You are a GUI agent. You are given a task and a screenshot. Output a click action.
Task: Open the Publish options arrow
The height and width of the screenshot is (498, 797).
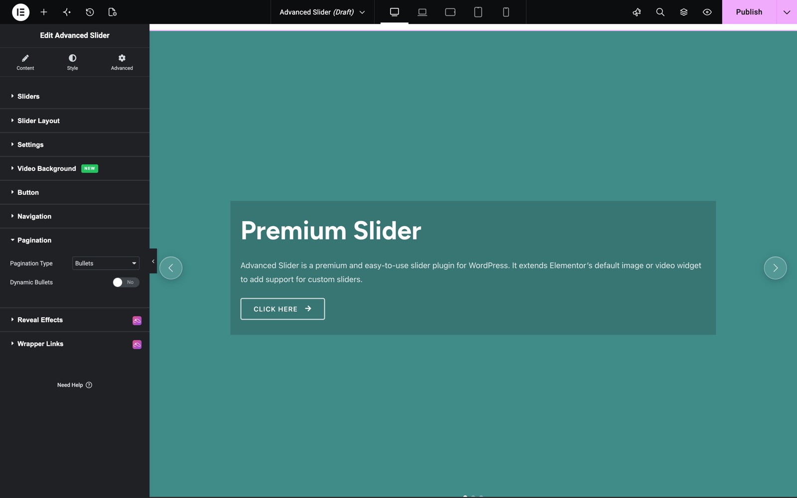tap(787, 12)
